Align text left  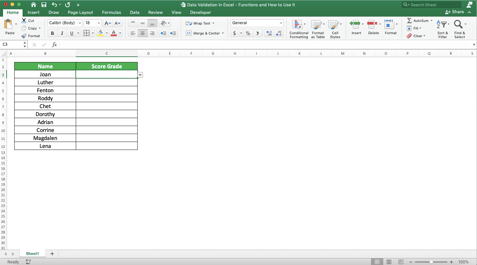[x=133, y=33]
